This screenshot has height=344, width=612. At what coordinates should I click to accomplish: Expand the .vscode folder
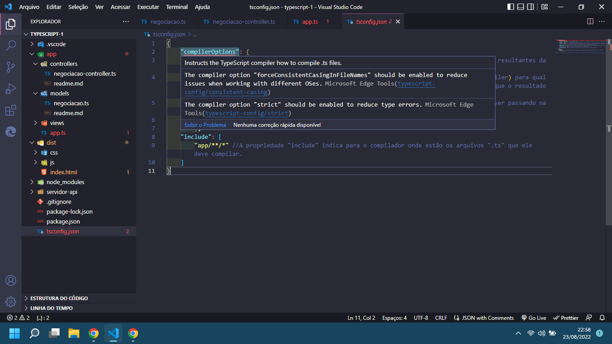coord(79,44)
